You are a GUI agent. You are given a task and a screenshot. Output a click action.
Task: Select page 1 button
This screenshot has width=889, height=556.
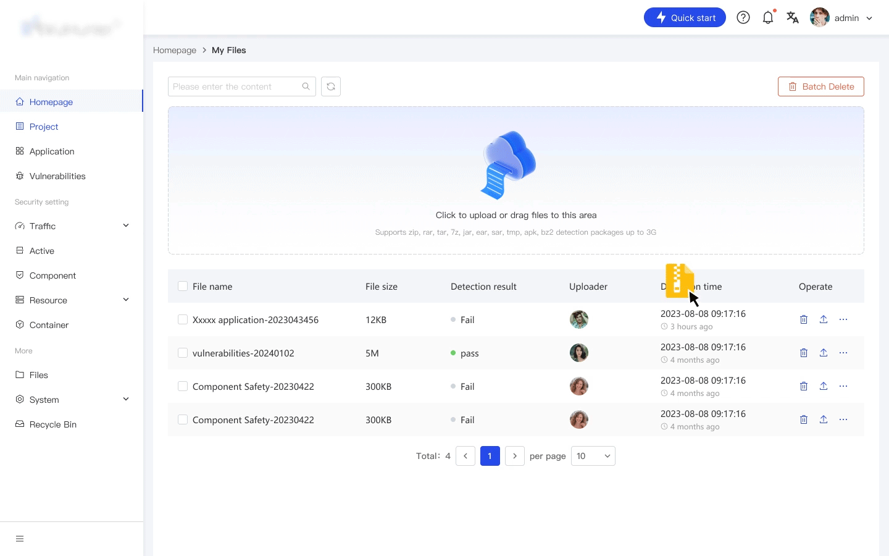[x=490, y=456]
